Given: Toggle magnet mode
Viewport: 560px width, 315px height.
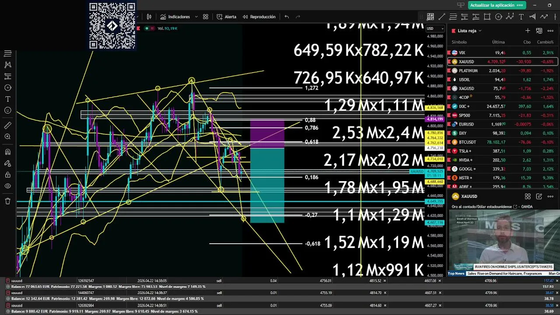Looking at the screenshot, I should (7, 152).
